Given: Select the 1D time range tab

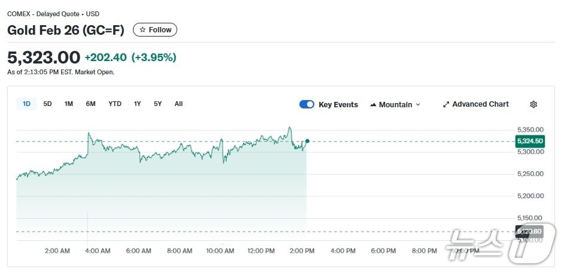Looking at the screenshot, I should coord(26,104).
